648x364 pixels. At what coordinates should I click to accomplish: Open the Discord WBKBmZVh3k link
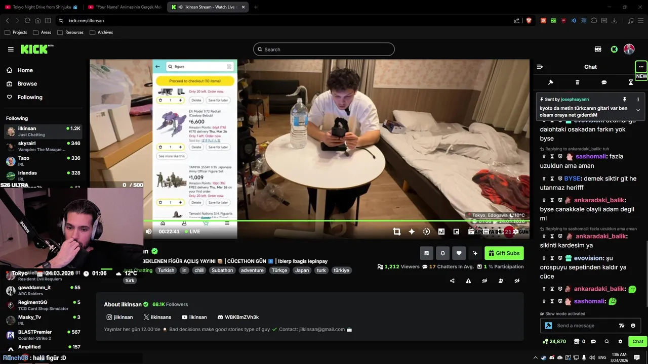point(238,317)
